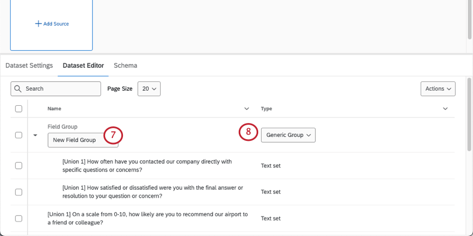
Task: Switch to the Dataset Settings tab
Action: 29,65
